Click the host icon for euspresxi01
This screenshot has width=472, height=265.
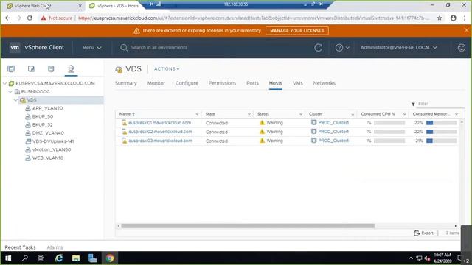click(x=124, y=123)
